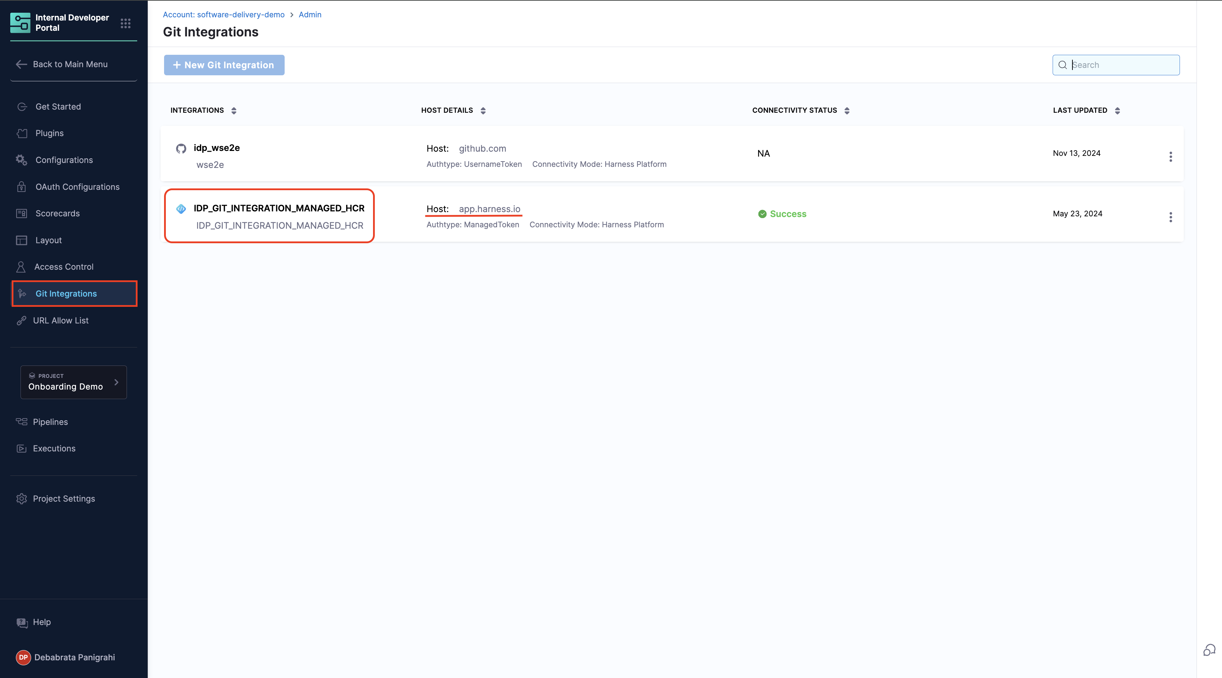Open Scorecards in the sidebar
This screenshot has width=1222, height=678.
[57, 214]
